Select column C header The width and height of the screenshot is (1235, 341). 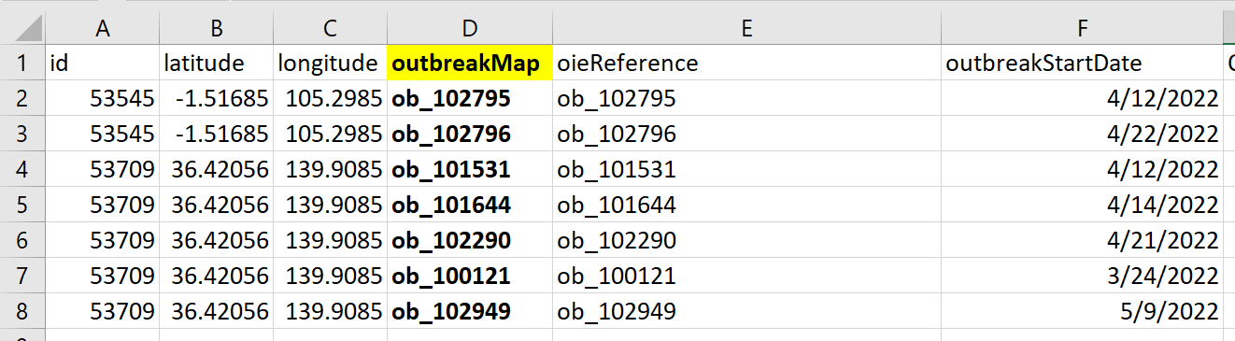click(x=330, y=29)
